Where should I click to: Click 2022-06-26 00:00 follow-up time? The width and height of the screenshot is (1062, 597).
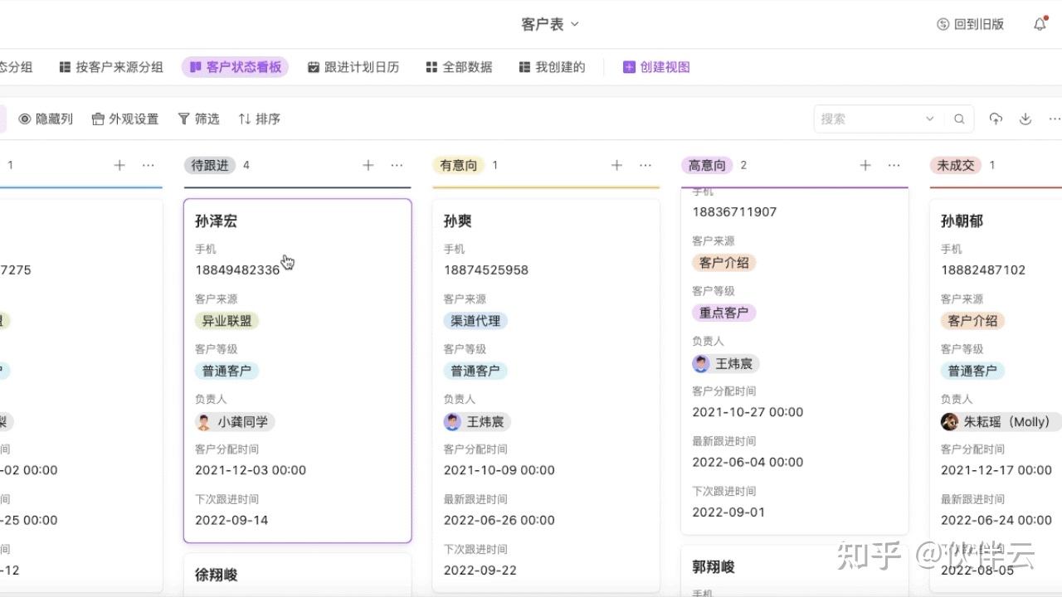coord(499,521)
